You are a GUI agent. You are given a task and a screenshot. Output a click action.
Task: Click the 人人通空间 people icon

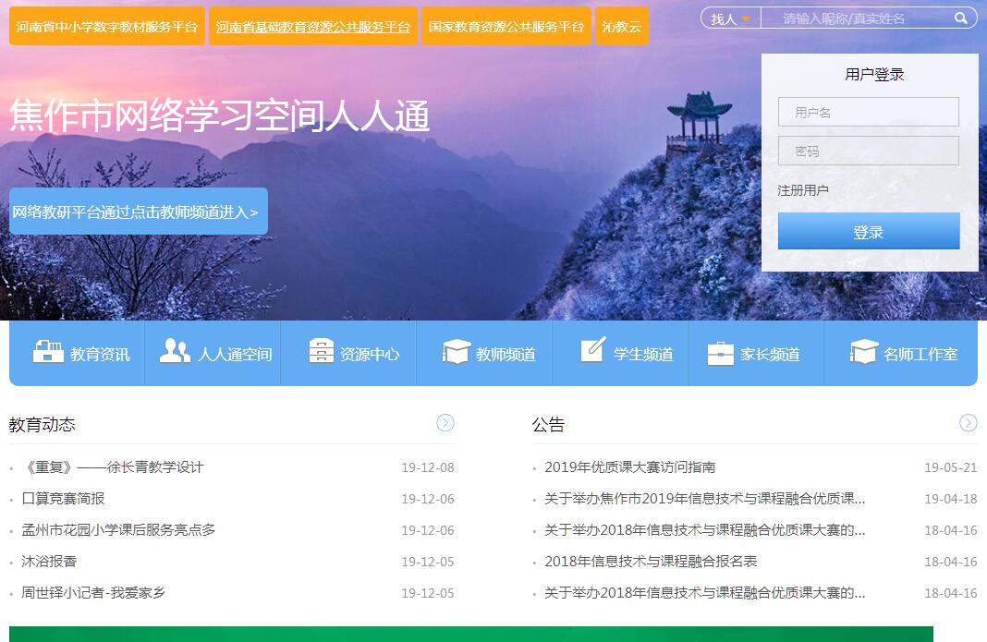pyautogui.click(x=175, y=352)
